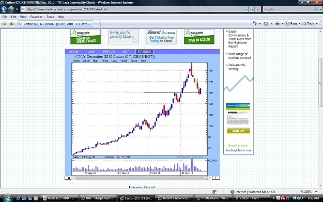Open the chart LINE menu
This screenshot has height=202, width=323.
(91, 52)
